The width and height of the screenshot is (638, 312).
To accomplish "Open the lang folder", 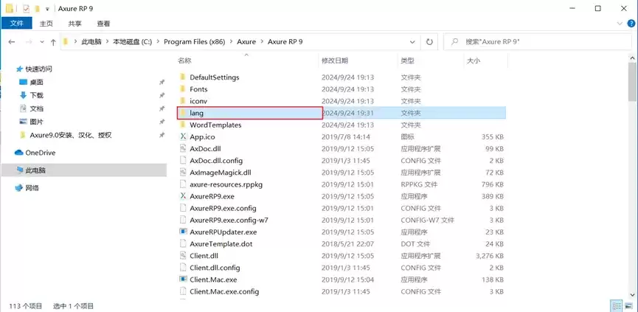I will pyautogui.click(x=196, y=113).
